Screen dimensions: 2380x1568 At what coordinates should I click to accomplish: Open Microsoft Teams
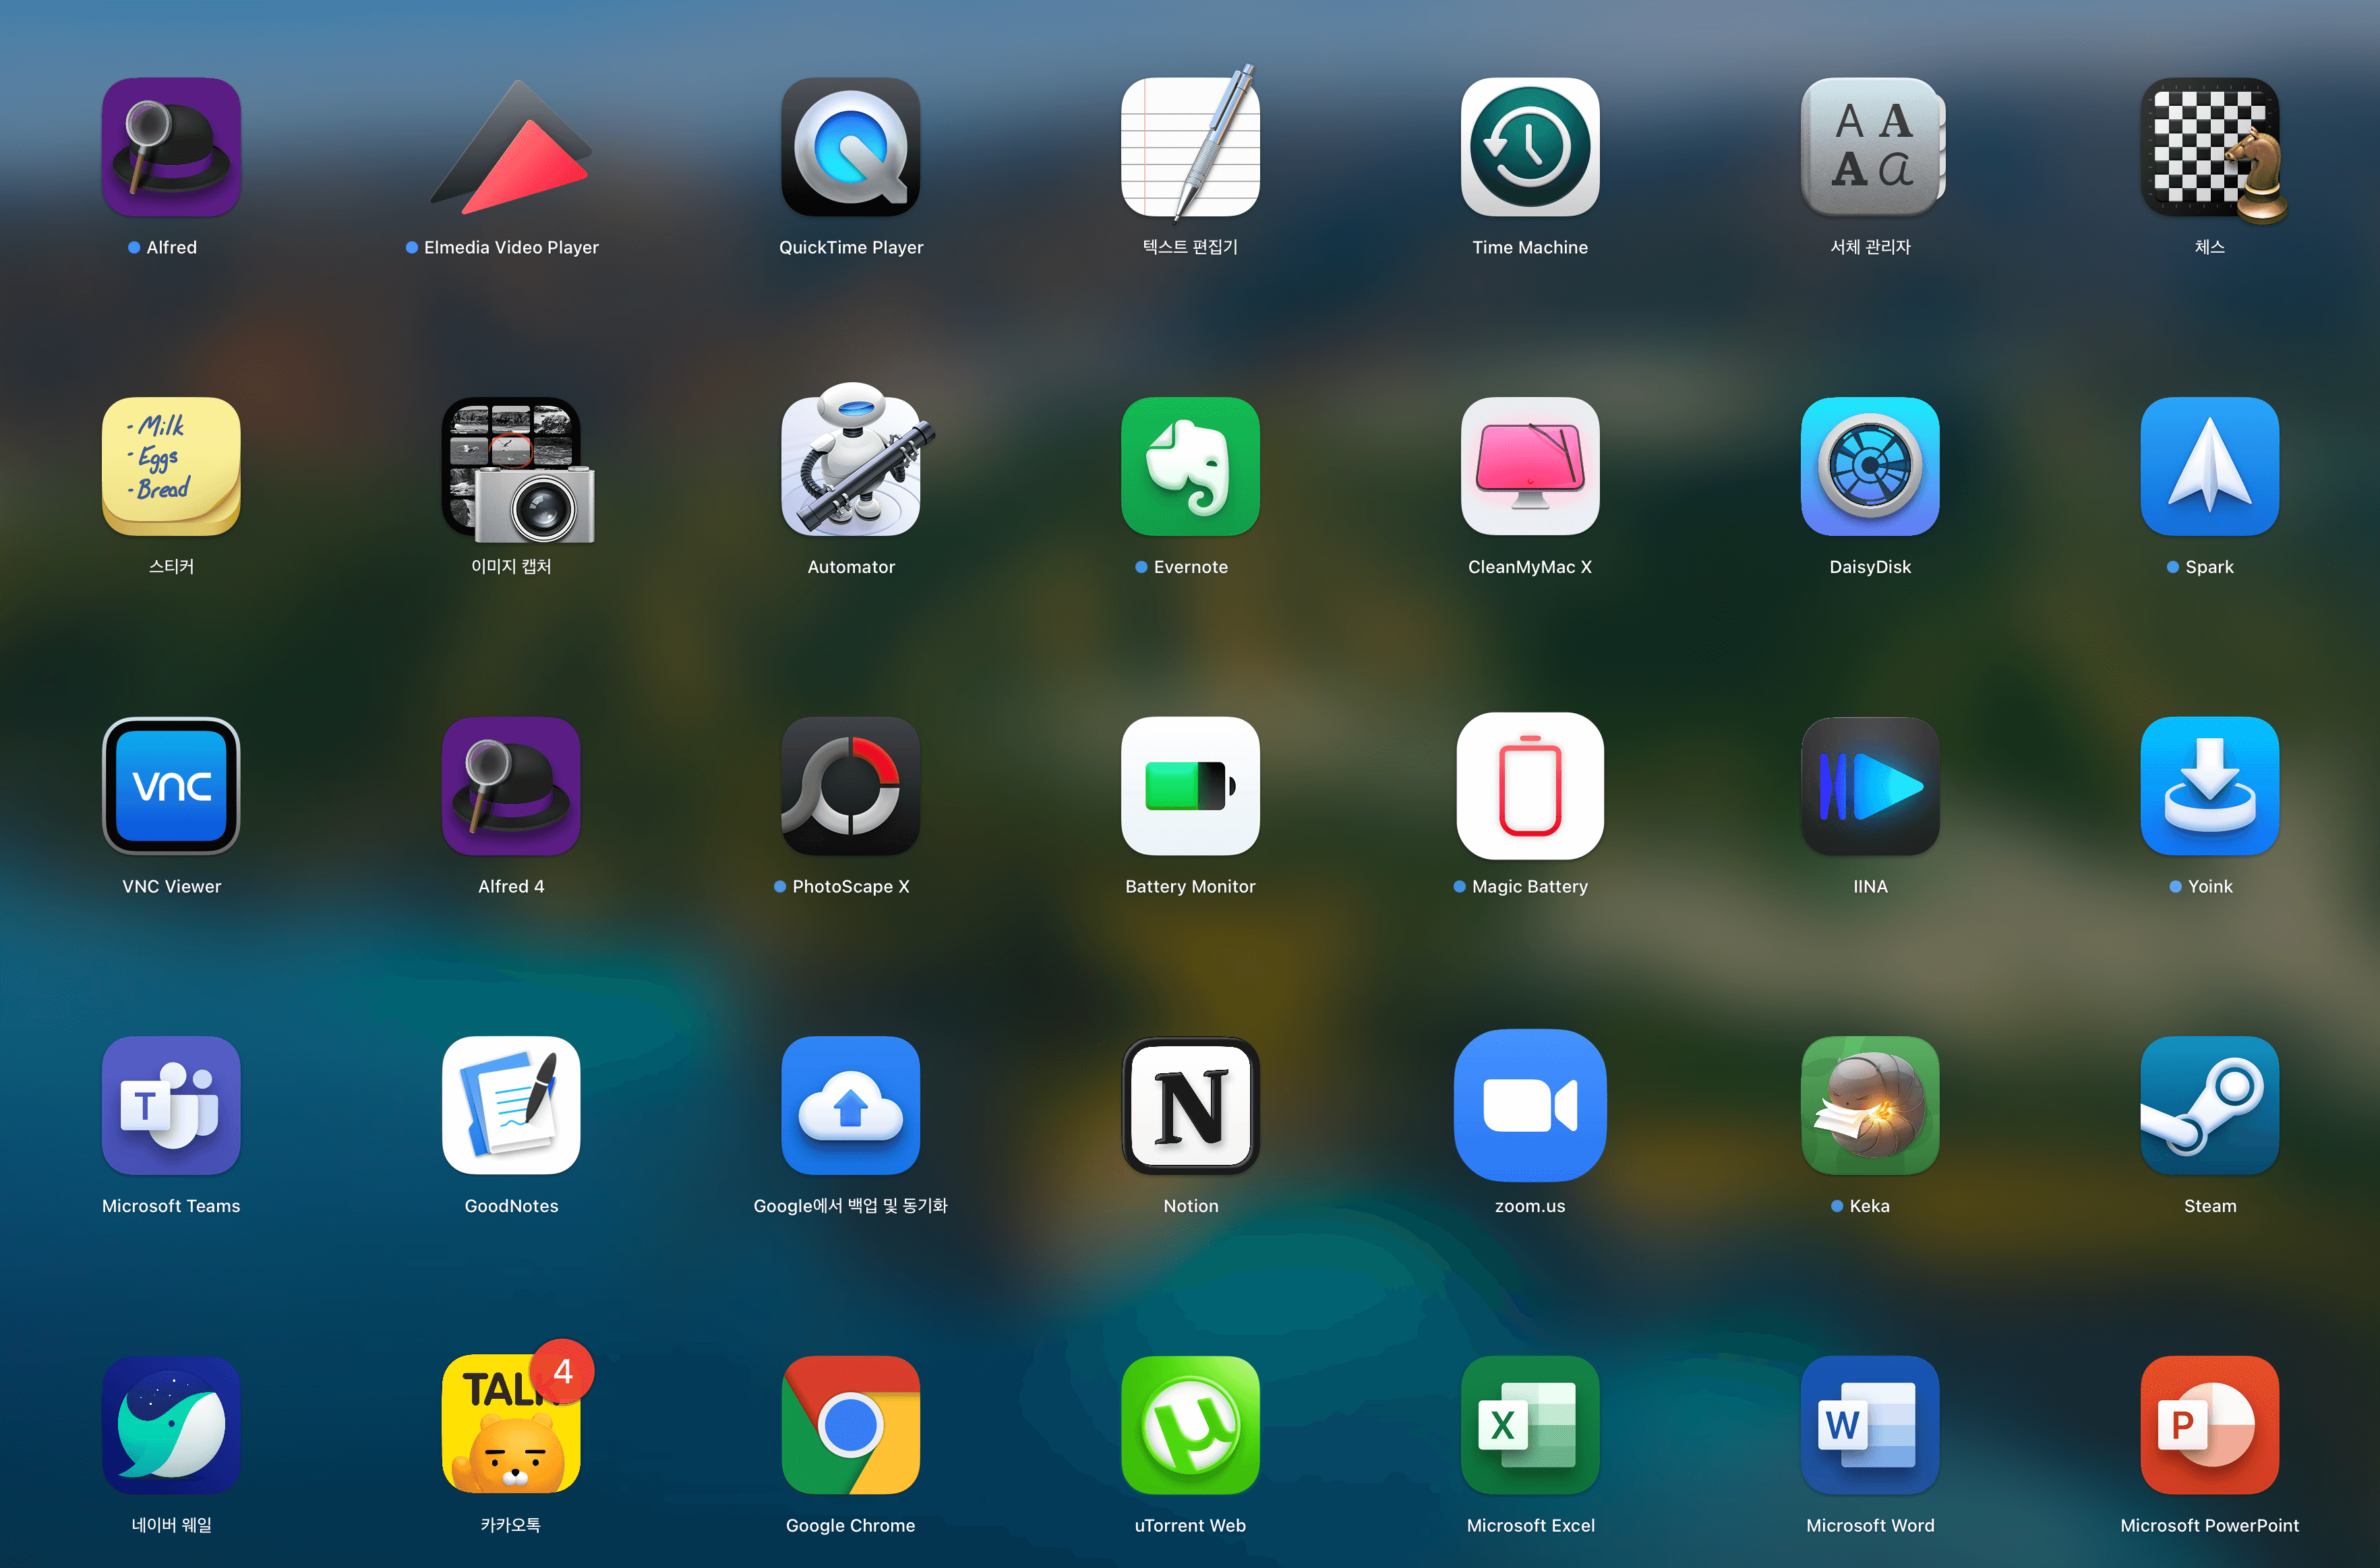tap(171, 1105)
